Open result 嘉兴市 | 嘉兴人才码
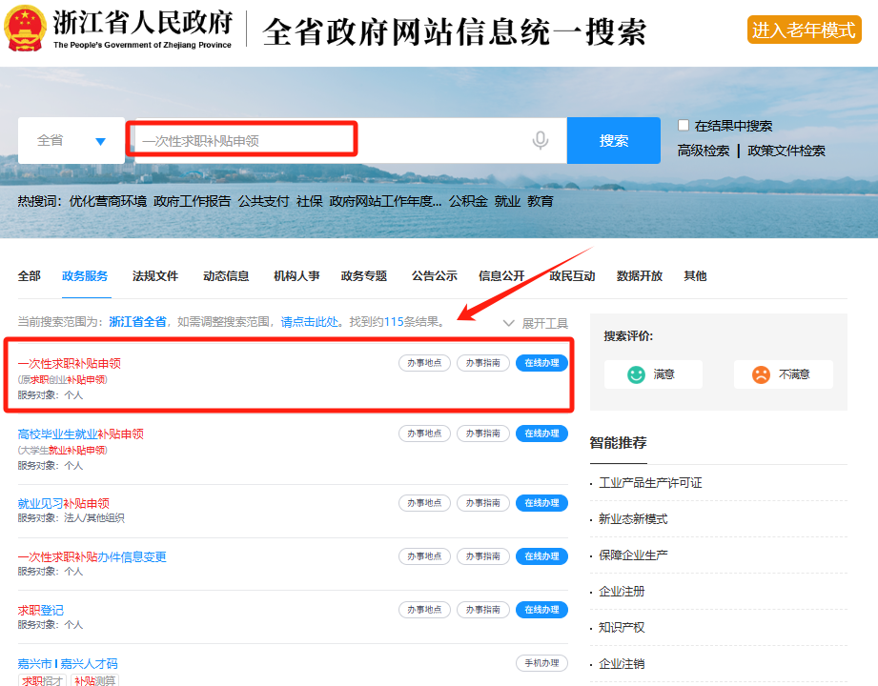 point(68,664)
